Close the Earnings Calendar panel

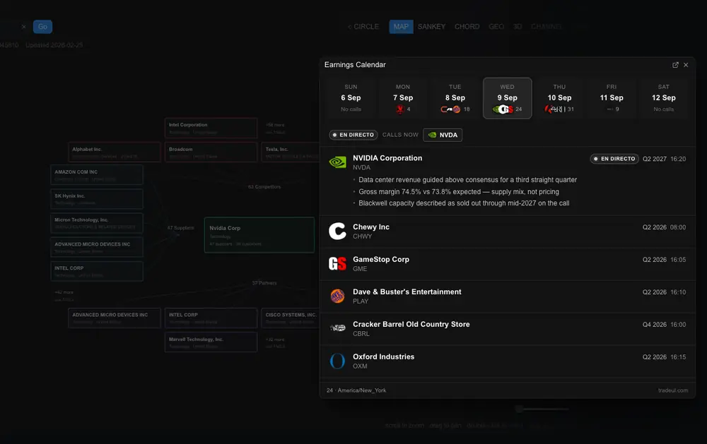click(x=686, y=65)
